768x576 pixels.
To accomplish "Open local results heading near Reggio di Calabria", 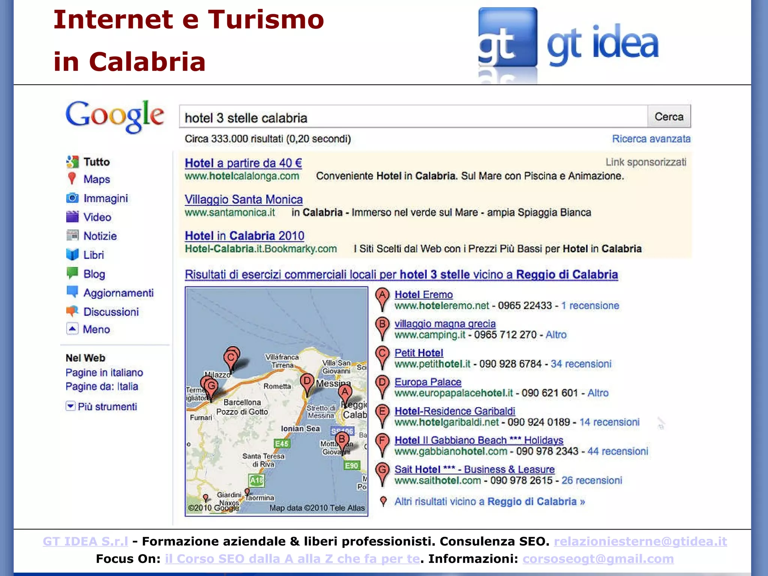I will 401,274.
